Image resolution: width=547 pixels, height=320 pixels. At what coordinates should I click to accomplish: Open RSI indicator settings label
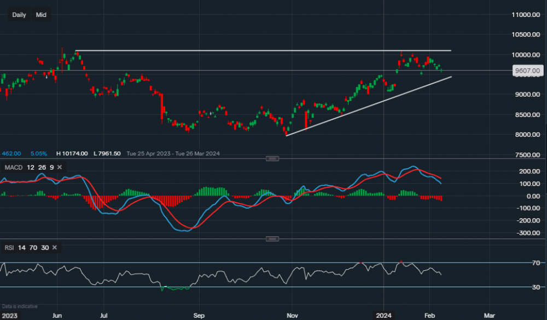tap(9, 248)
